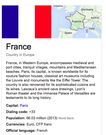
Task: Click the French flag image
Action: (27, 22)
